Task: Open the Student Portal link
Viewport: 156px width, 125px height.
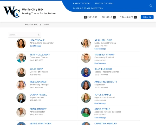Action: coord(104,3)
